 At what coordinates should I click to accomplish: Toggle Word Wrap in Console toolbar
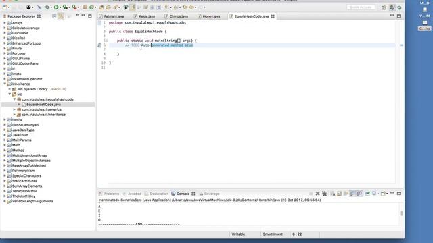[x=346, y=194]
